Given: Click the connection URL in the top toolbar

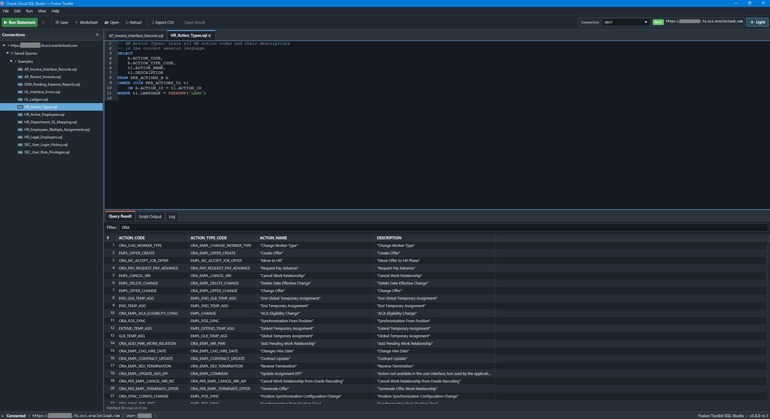Looking at the screenshot, I should click(x=704, y=21).
